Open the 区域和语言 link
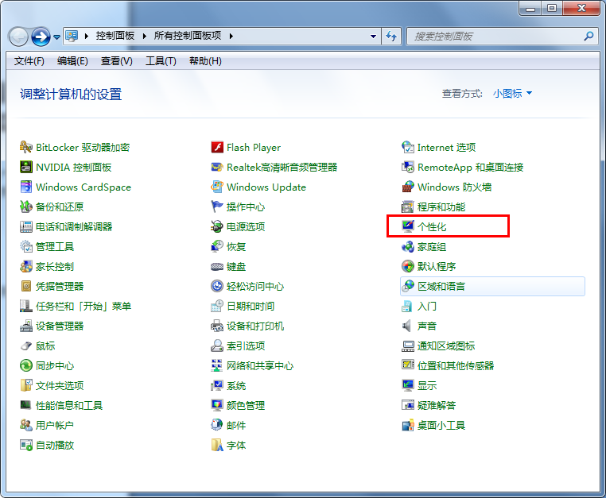Image resolution: width=606 pixels, height=498 pixels. click(441, 286)
